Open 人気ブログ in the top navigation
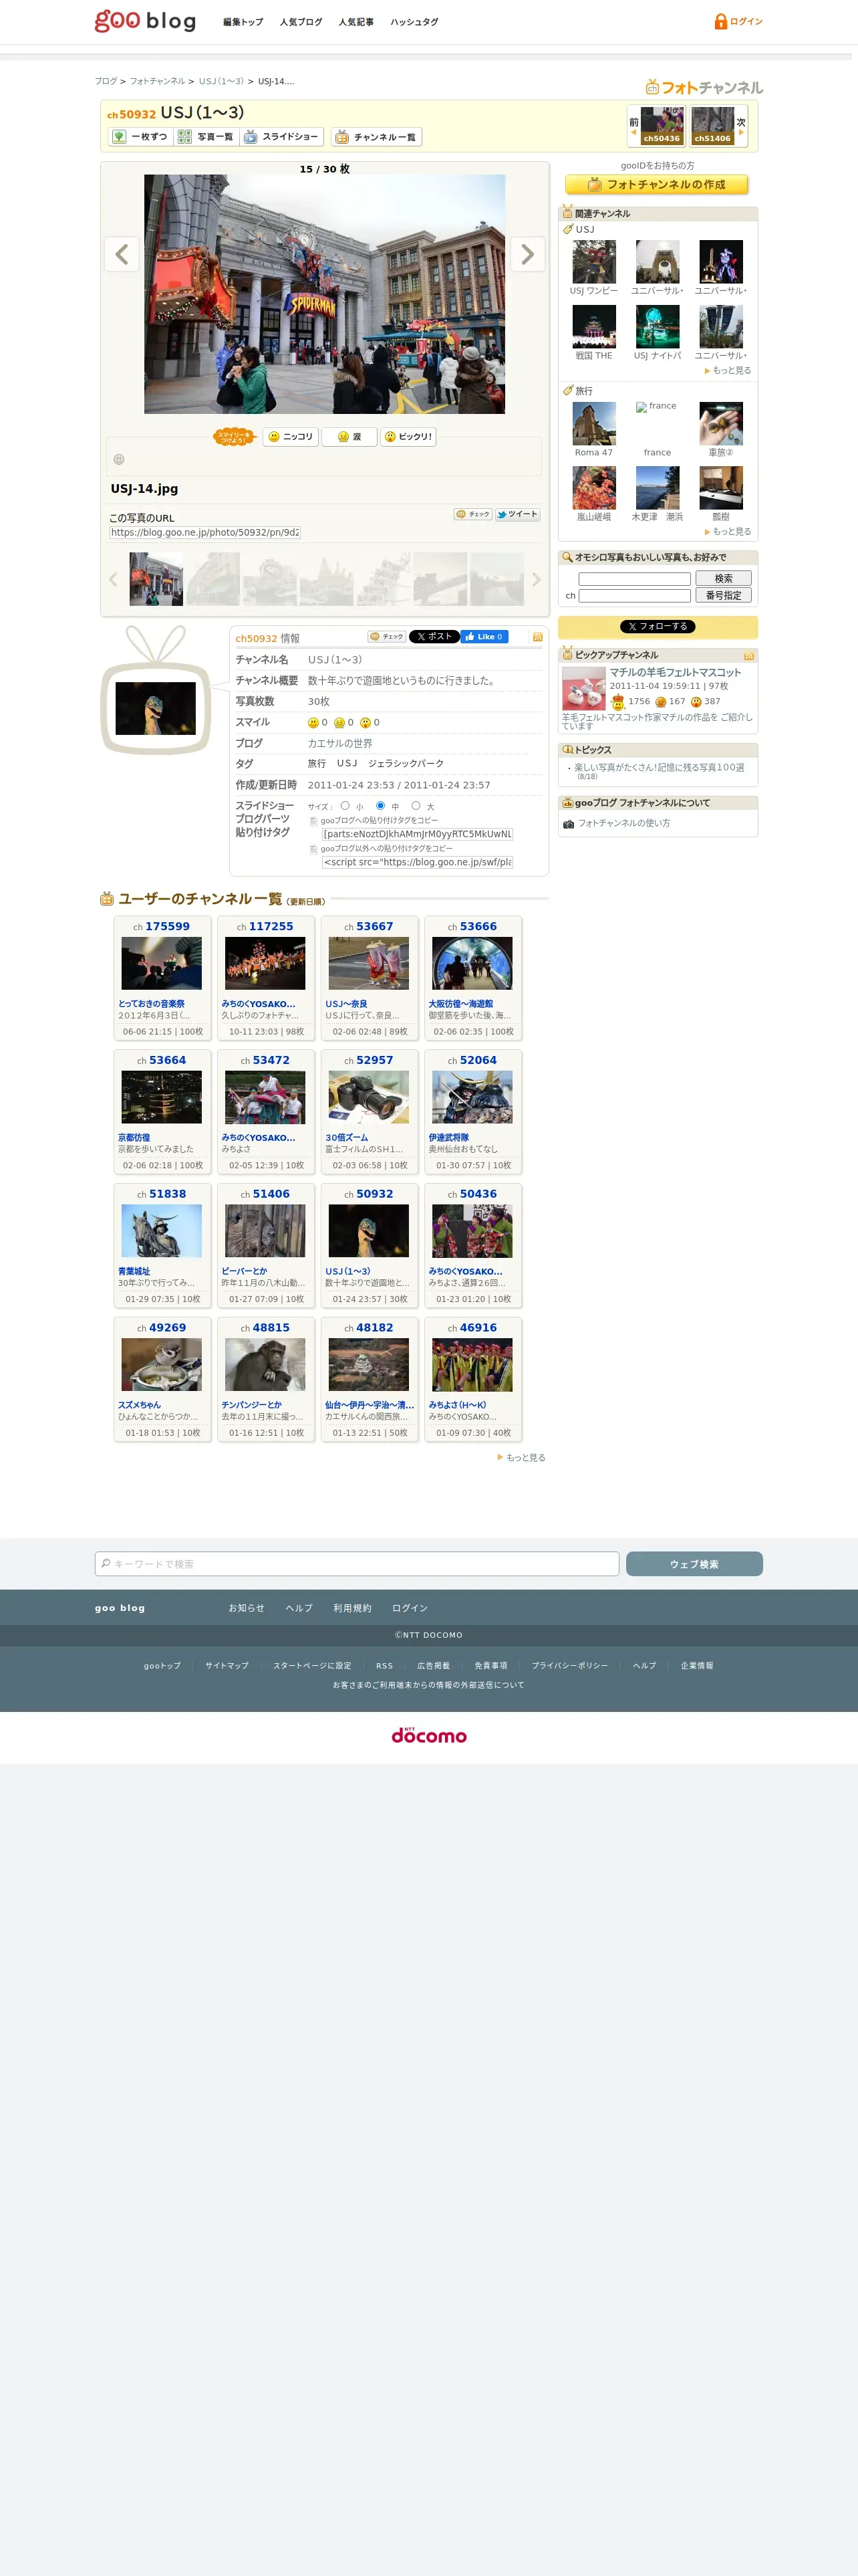 [x=301, y=22]
